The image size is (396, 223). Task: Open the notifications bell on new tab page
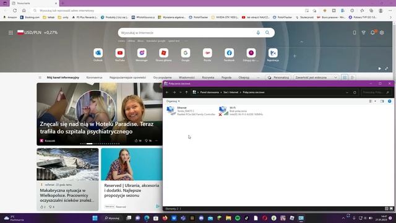(x=372, y=33)
